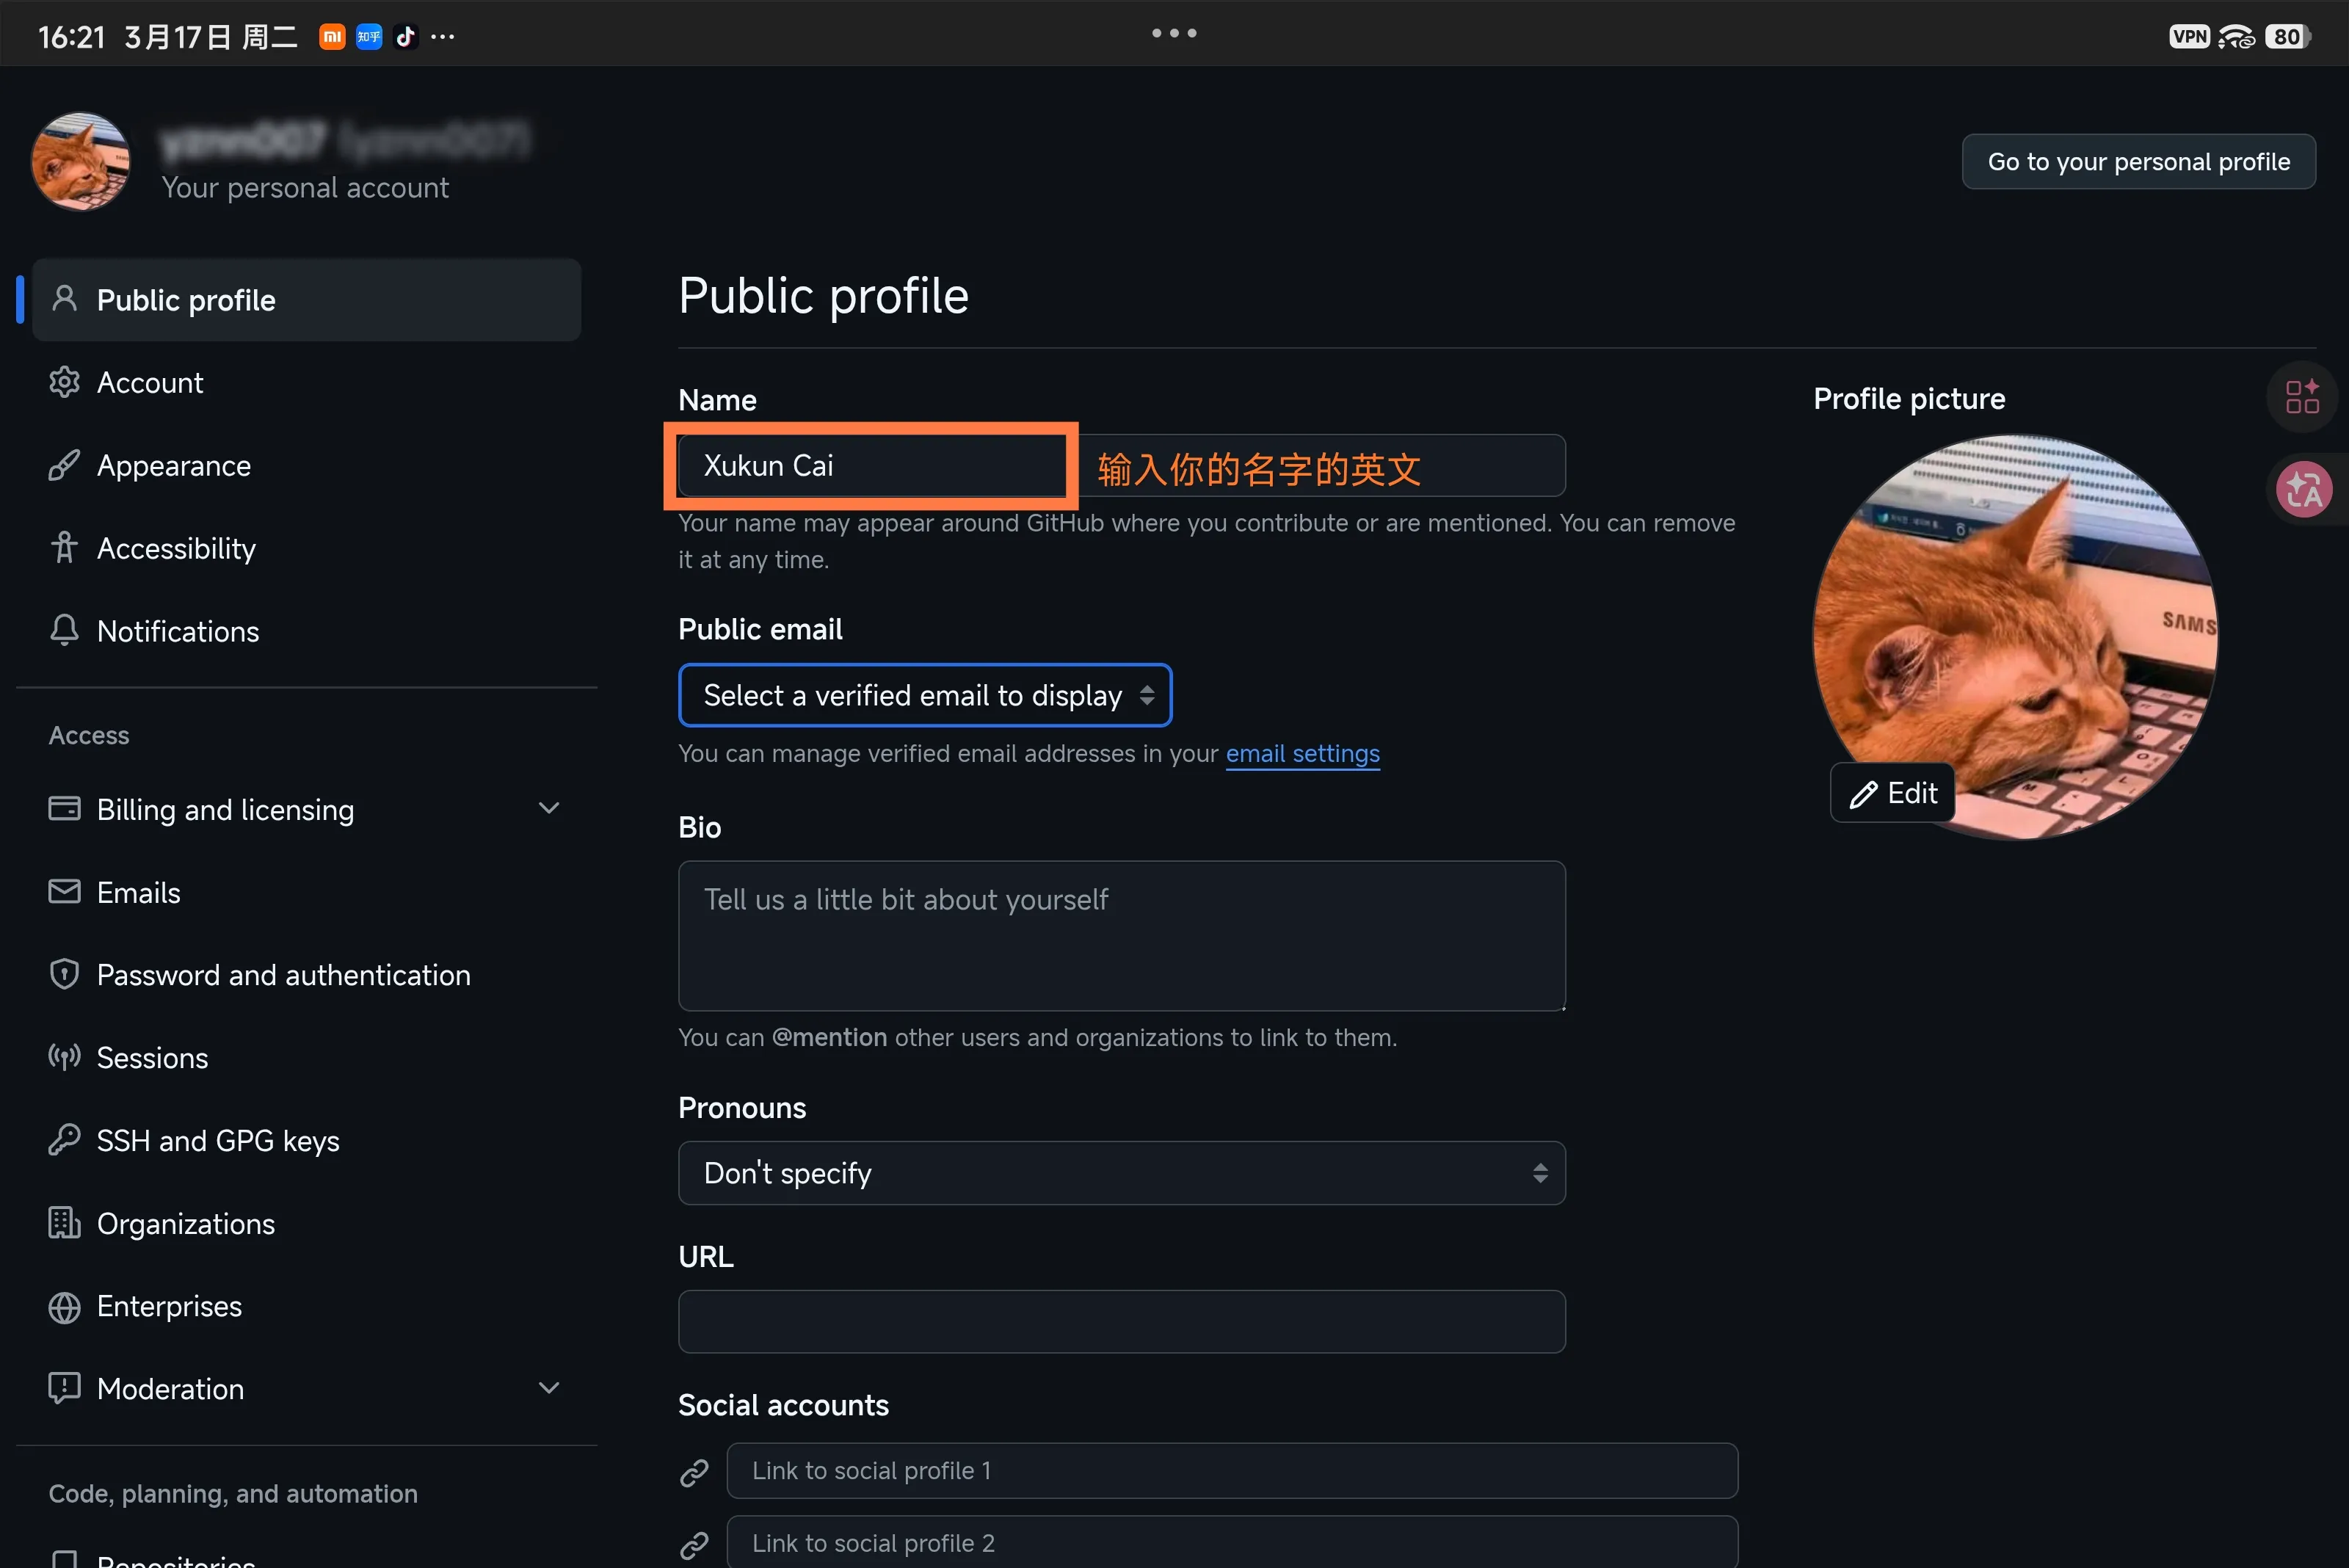Click the Your personal account text

pos(305,187)
